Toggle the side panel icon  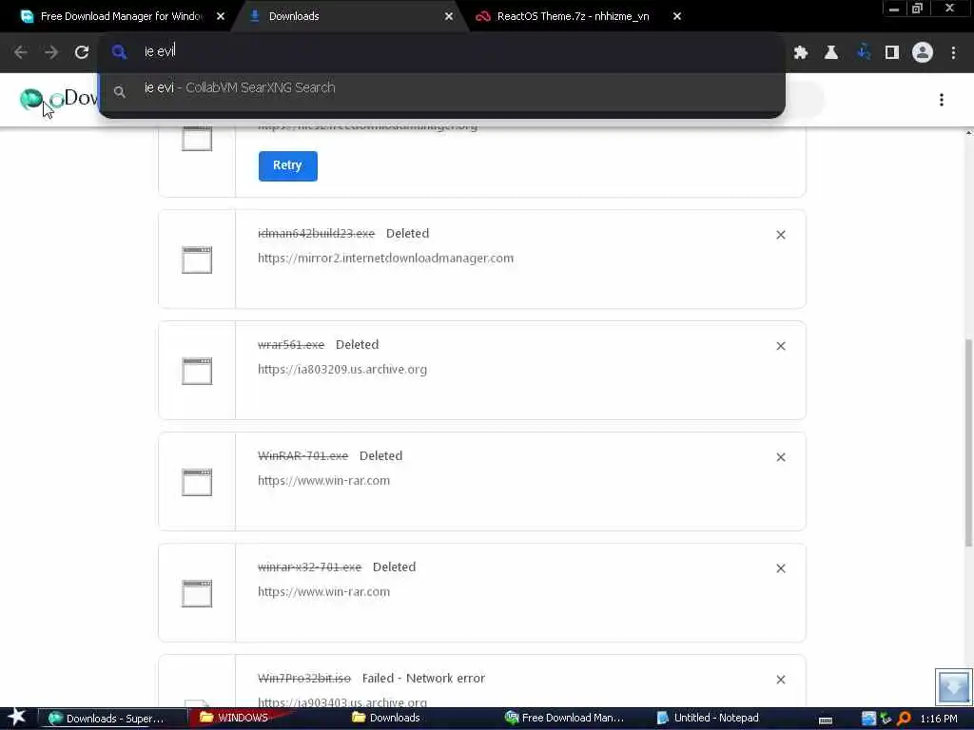coord(892,53)
